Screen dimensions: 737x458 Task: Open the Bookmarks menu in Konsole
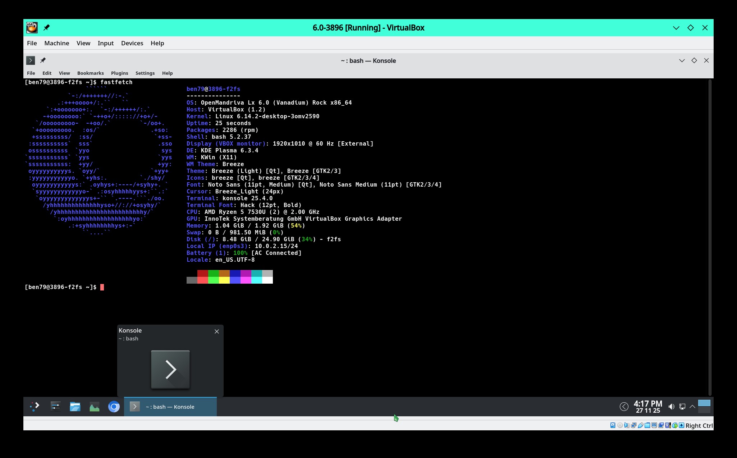click(x=90, y=73)
